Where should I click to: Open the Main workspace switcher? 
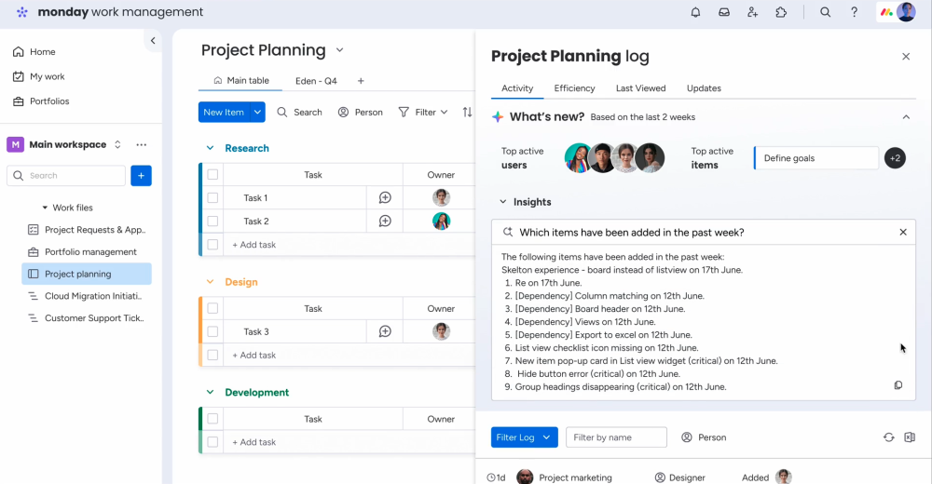tap(117, 144)
